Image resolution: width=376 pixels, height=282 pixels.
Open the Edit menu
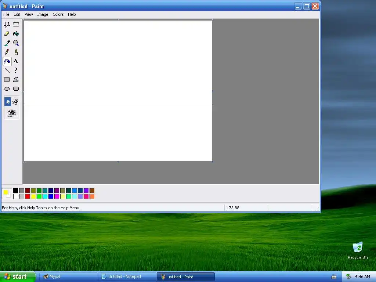point(17,14)
